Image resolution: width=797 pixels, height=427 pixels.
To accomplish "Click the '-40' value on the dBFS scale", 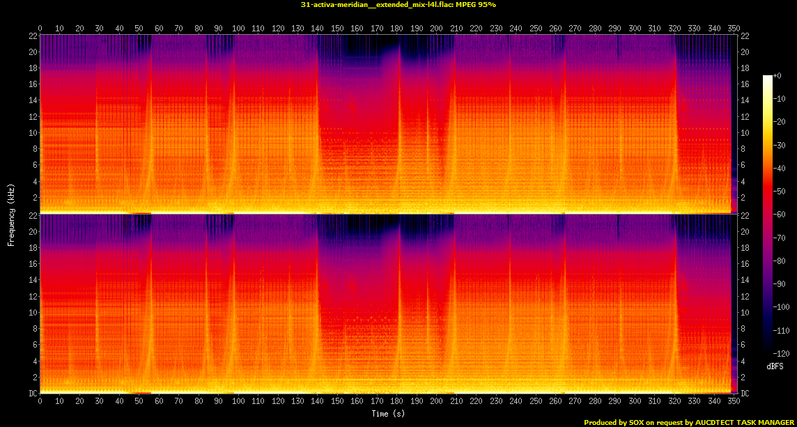I will point(779,168).
